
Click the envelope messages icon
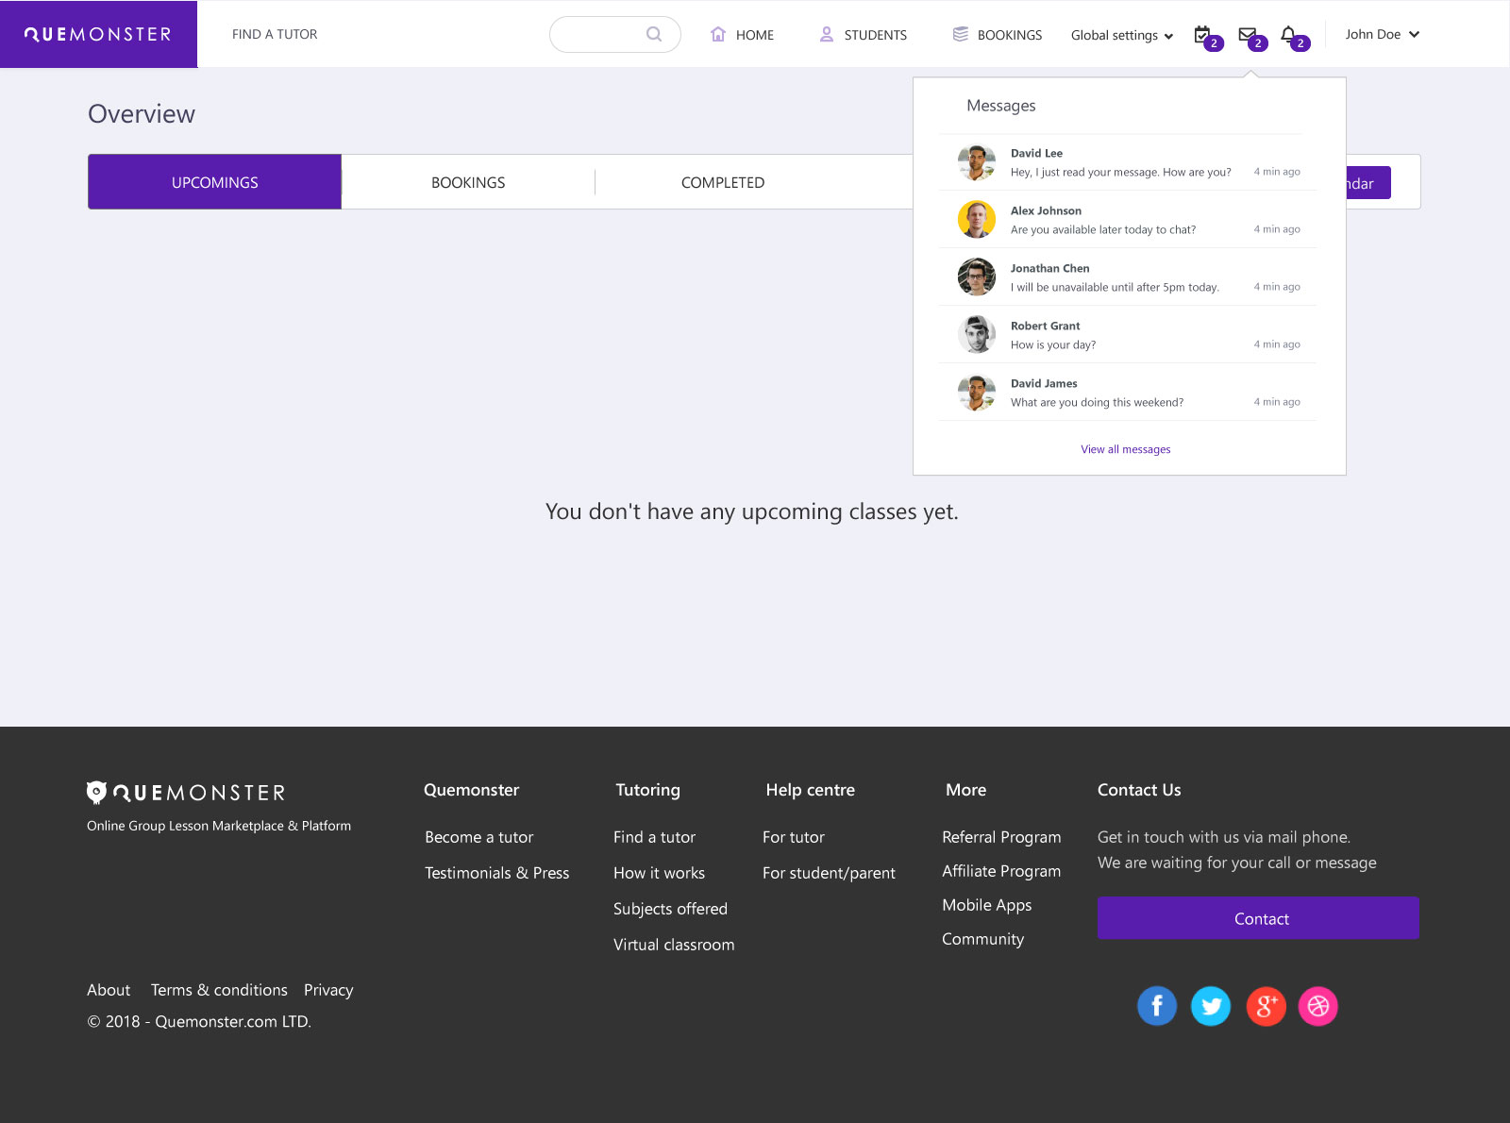(1248, 35)
